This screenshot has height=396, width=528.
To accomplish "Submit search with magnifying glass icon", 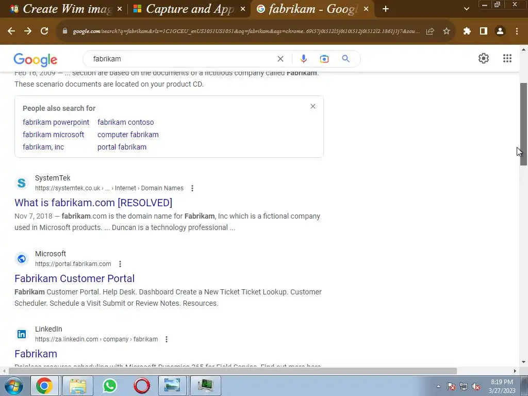I will [x=345, y=59].
